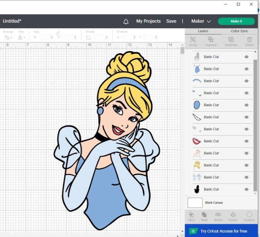Hide the black silhouette layer
Image resolution: width=260 pixels, height=237 pixels.
[x=247, y=189]
